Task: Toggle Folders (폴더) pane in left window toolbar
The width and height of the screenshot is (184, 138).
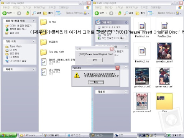Action: click(48, 13)
